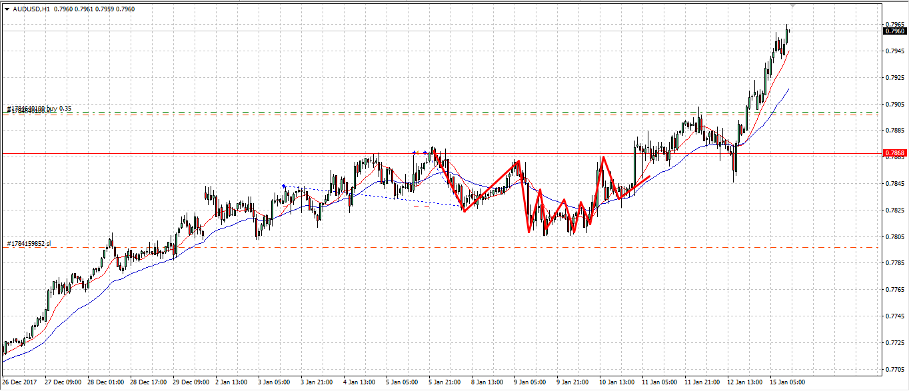Click the '8 Jan 13:00' time label
The image size is (909, 391).
tap(487, 382)
